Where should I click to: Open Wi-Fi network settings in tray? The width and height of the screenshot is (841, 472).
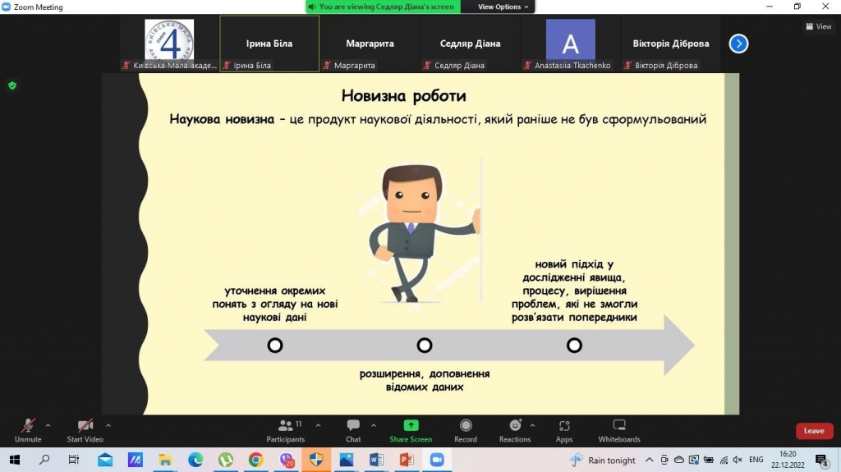724,460
